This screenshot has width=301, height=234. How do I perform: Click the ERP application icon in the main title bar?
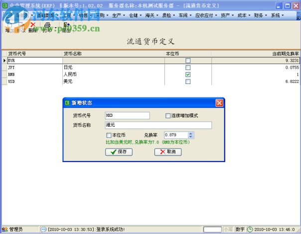click(5, 5)
